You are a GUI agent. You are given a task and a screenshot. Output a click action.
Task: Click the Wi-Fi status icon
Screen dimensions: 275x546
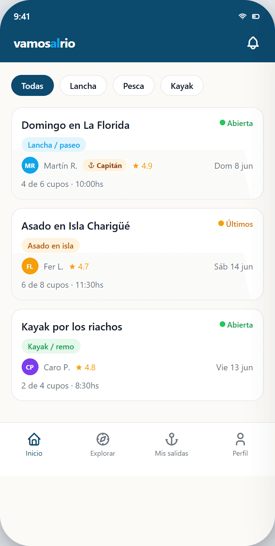click(242, 16)
